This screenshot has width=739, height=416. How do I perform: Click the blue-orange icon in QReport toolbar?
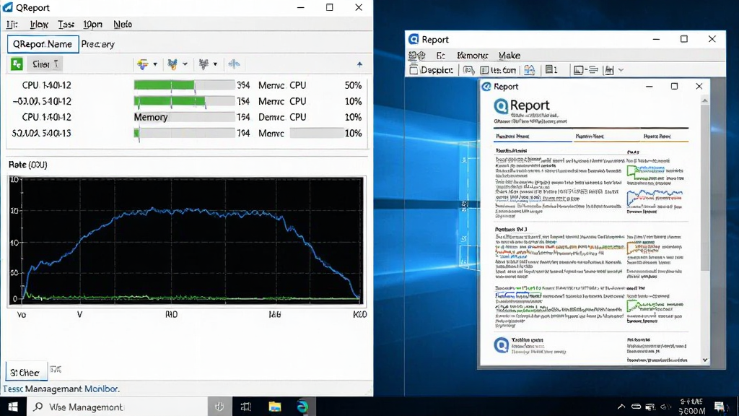point(172,64)
